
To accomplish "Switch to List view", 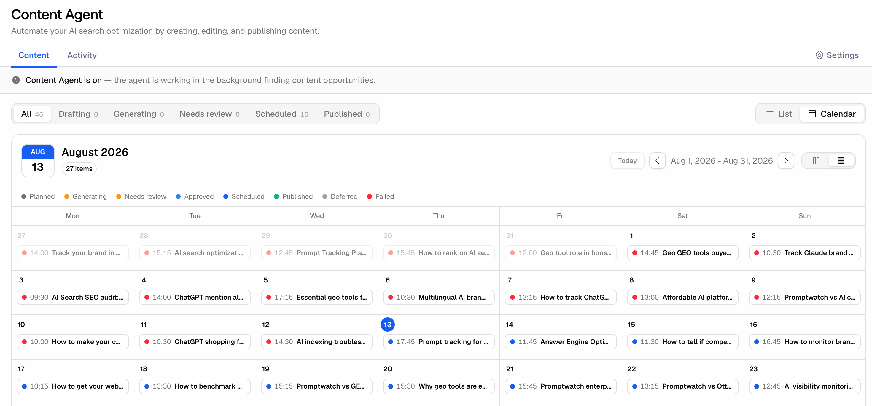I will (779, 114).
